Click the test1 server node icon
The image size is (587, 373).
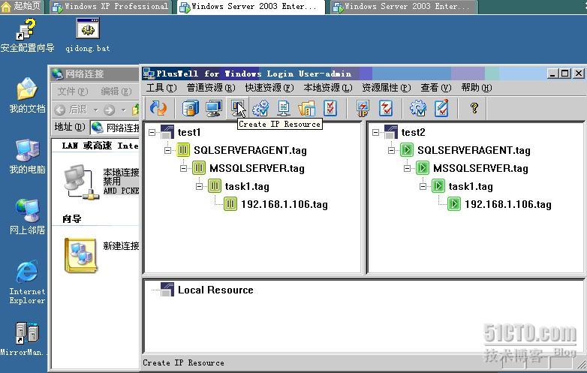tap(167, 131)
